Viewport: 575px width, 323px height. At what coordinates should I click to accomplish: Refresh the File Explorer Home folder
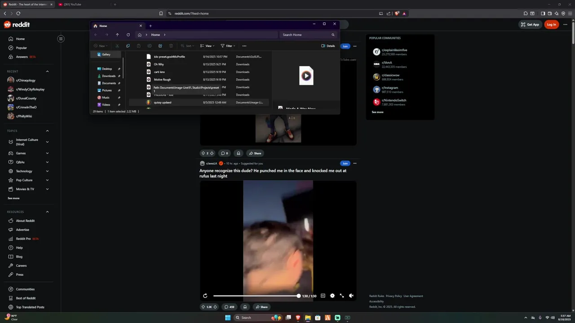pyautogui.click(x=128, y=35)
